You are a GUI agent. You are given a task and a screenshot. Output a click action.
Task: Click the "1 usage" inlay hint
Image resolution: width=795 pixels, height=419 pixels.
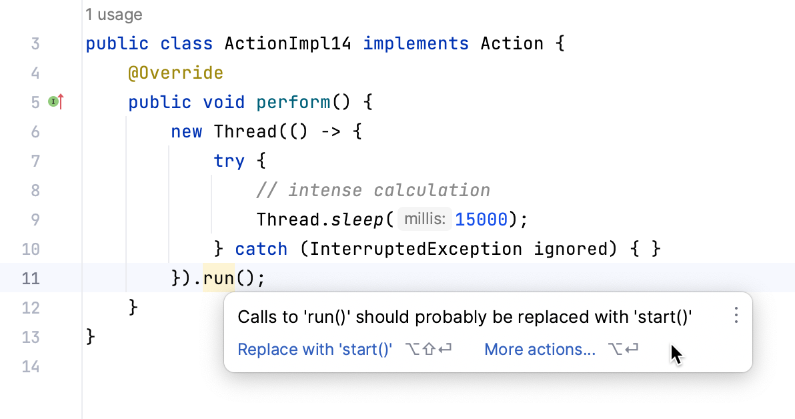[113, 15]
